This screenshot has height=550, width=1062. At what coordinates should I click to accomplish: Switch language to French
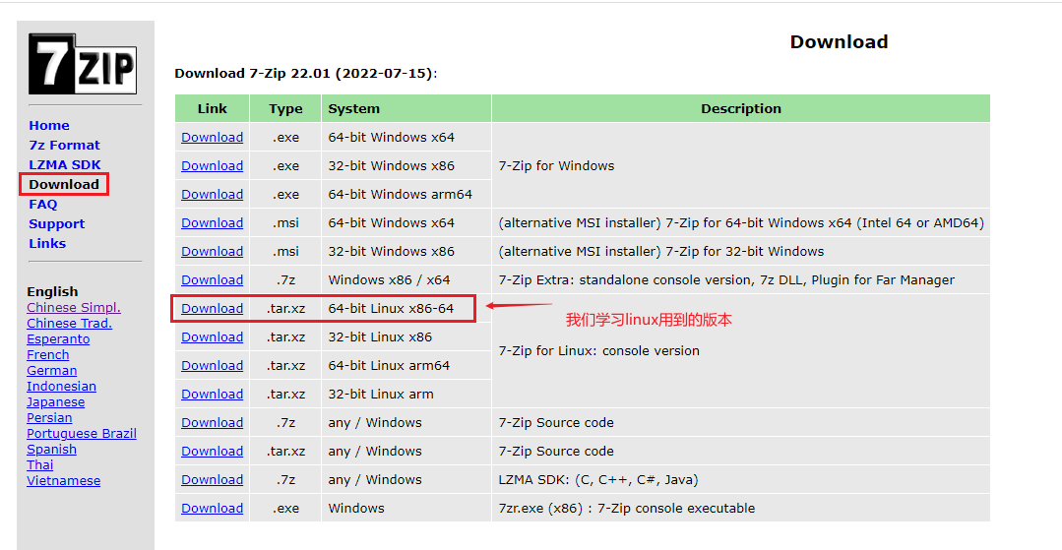47,354
